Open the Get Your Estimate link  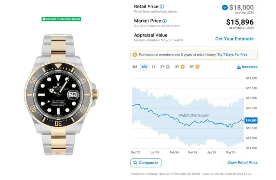tap(234, 39)
